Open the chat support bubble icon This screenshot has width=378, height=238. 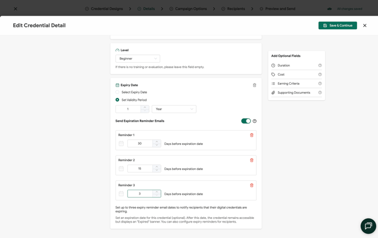click(x=368, y=226)
